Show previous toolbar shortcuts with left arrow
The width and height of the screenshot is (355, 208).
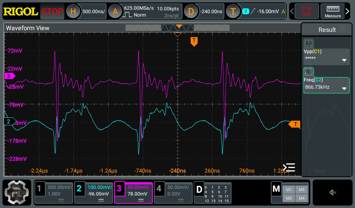[292, 11]
